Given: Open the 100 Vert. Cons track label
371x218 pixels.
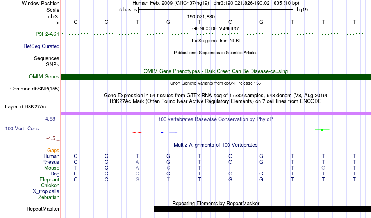Looking at the screenshot, I should pyautogui.click(x=22, y=128).
